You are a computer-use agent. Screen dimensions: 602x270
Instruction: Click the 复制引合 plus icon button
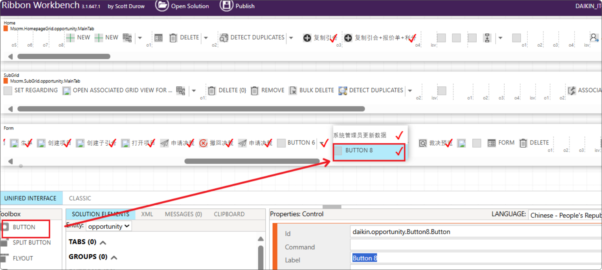point(307,38)
